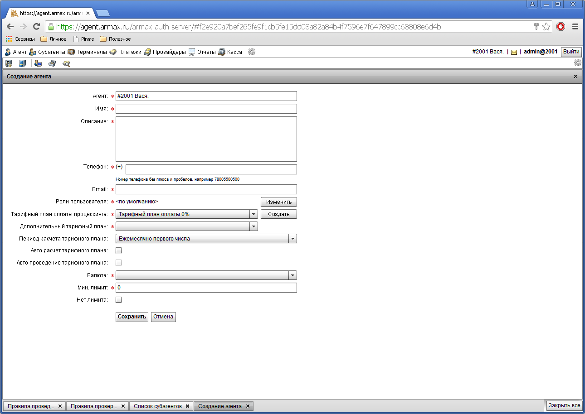
Task: Open the Личное bookmarks folder
Action: [x=54, y=39]
